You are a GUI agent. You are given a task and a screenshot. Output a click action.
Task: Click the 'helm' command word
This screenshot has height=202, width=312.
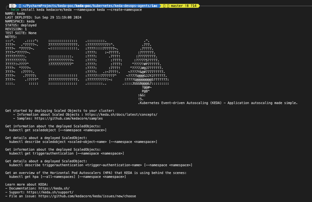tap(15, 10)
